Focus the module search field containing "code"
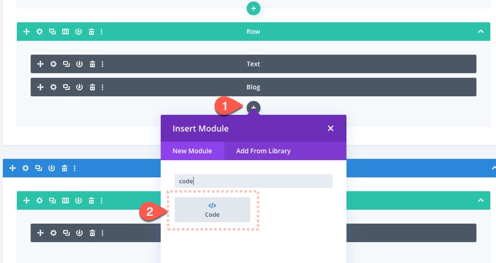Viewport: 496px width, 263px height. coord(254,181)
